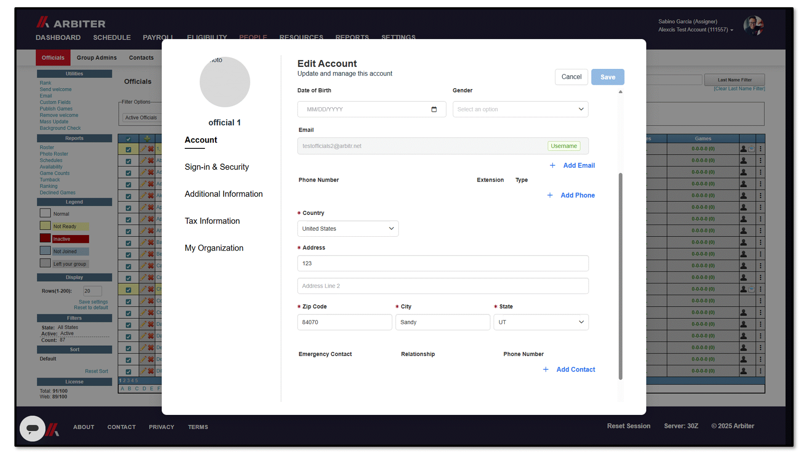Switch to Sign-in & Security section
This screenshot has height=454, width=808.
(217, 167)
